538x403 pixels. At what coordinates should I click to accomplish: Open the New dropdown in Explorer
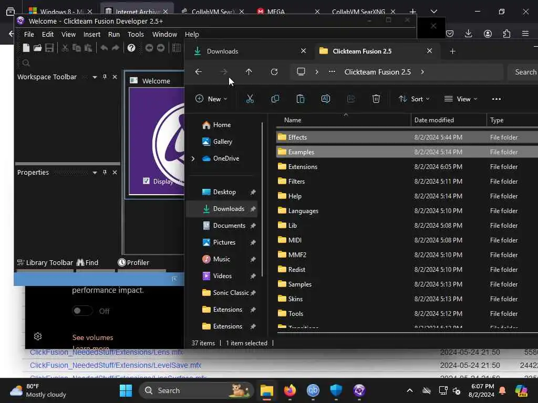(211, 99)
